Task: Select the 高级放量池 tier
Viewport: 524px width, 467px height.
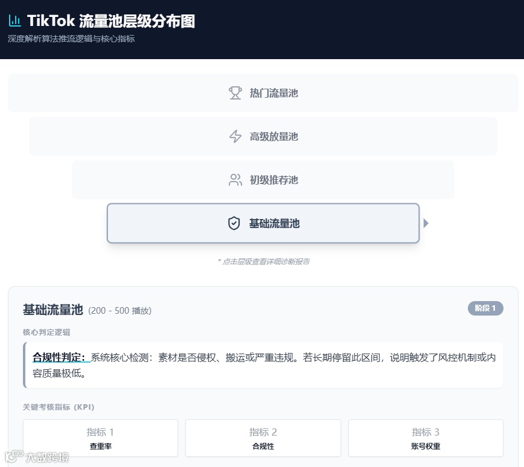Action: [263, 136]
